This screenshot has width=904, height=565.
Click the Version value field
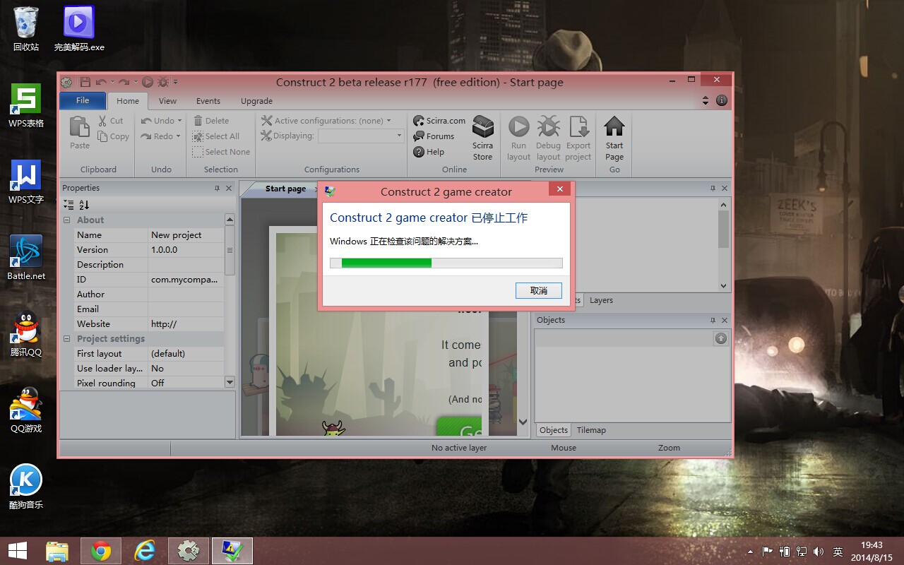pos(186,250)
